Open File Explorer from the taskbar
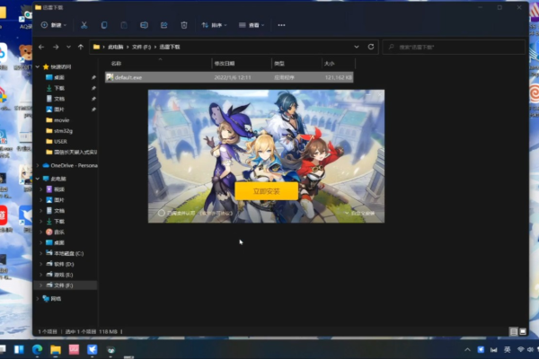The height and width of the screenshot is (359, 539). [x=56, y=350]
